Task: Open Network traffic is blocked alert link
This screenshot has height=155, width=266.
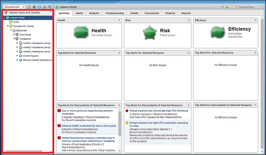Action: [89, 126]
